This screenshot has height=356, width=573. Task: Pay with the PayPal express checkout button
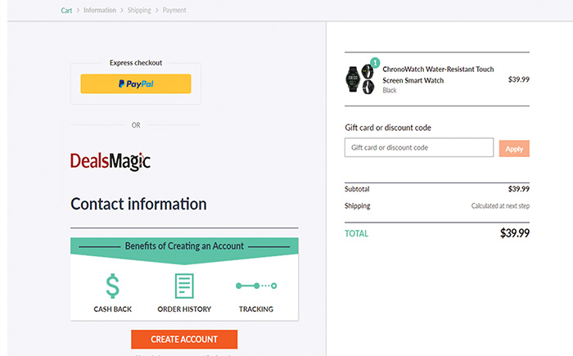tap(136, 83)
